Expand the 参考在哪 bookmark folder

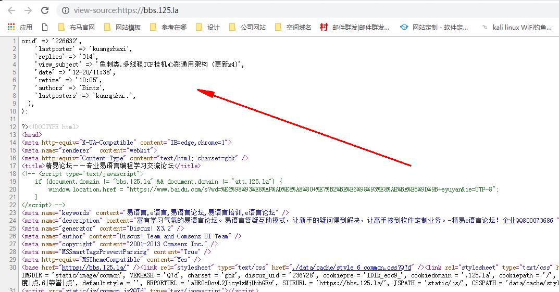(x=168, y=27)
